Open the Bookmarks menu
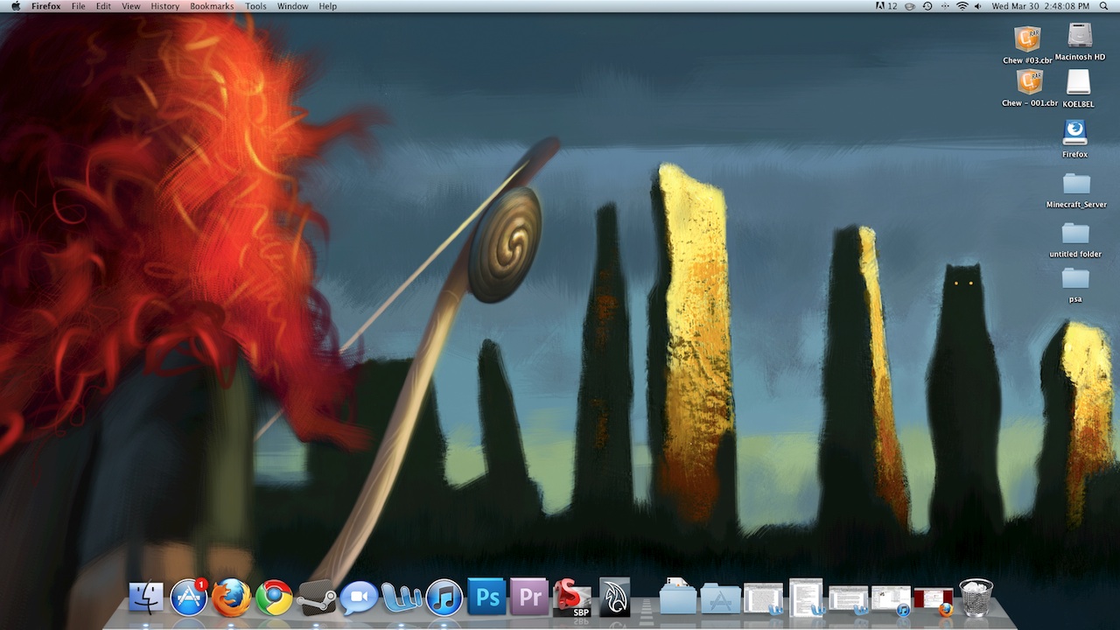Viewport: 1120px width, 630px height. [212, 6]
